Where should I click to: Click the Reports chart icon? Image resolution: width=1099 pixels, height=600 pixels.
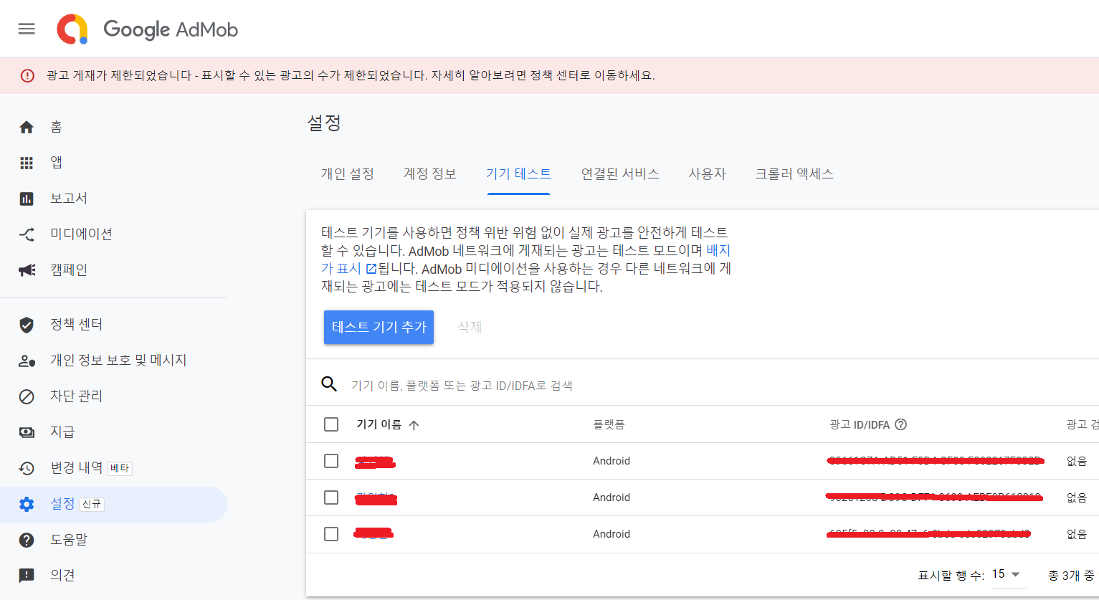click(x=27, y=199)
